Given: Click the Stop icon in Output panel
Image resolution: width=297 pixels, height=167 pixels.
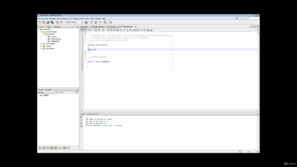Looking at the screenshot, I should [82, 123].
